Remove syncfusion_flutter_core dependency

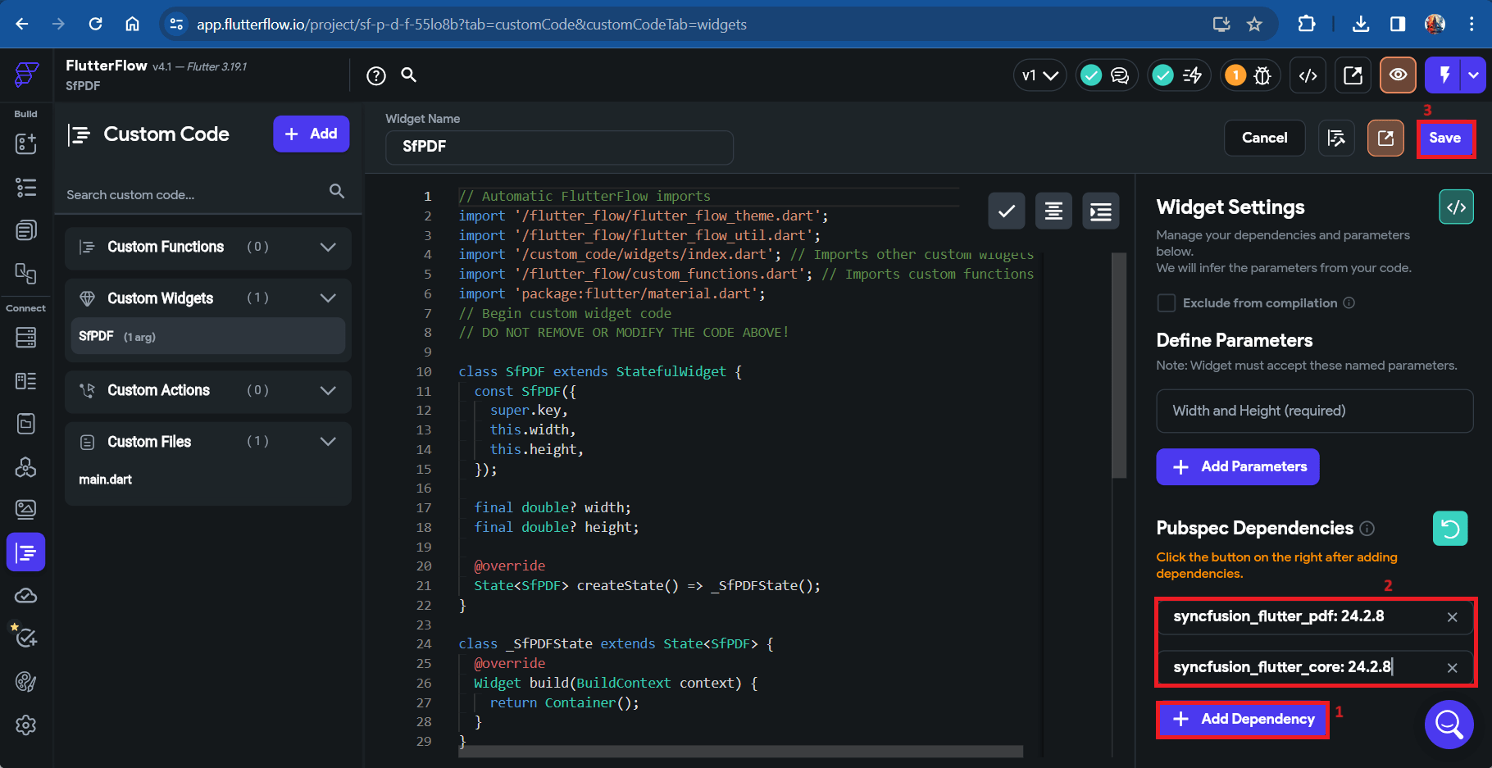pyautogui.click(x=1452, y=668)
